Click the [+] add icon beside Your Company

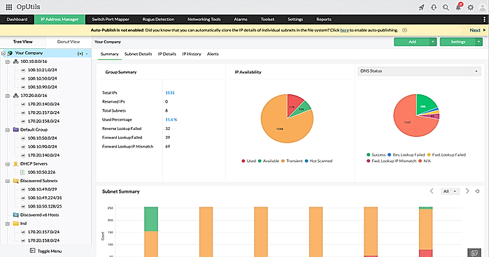80,54
